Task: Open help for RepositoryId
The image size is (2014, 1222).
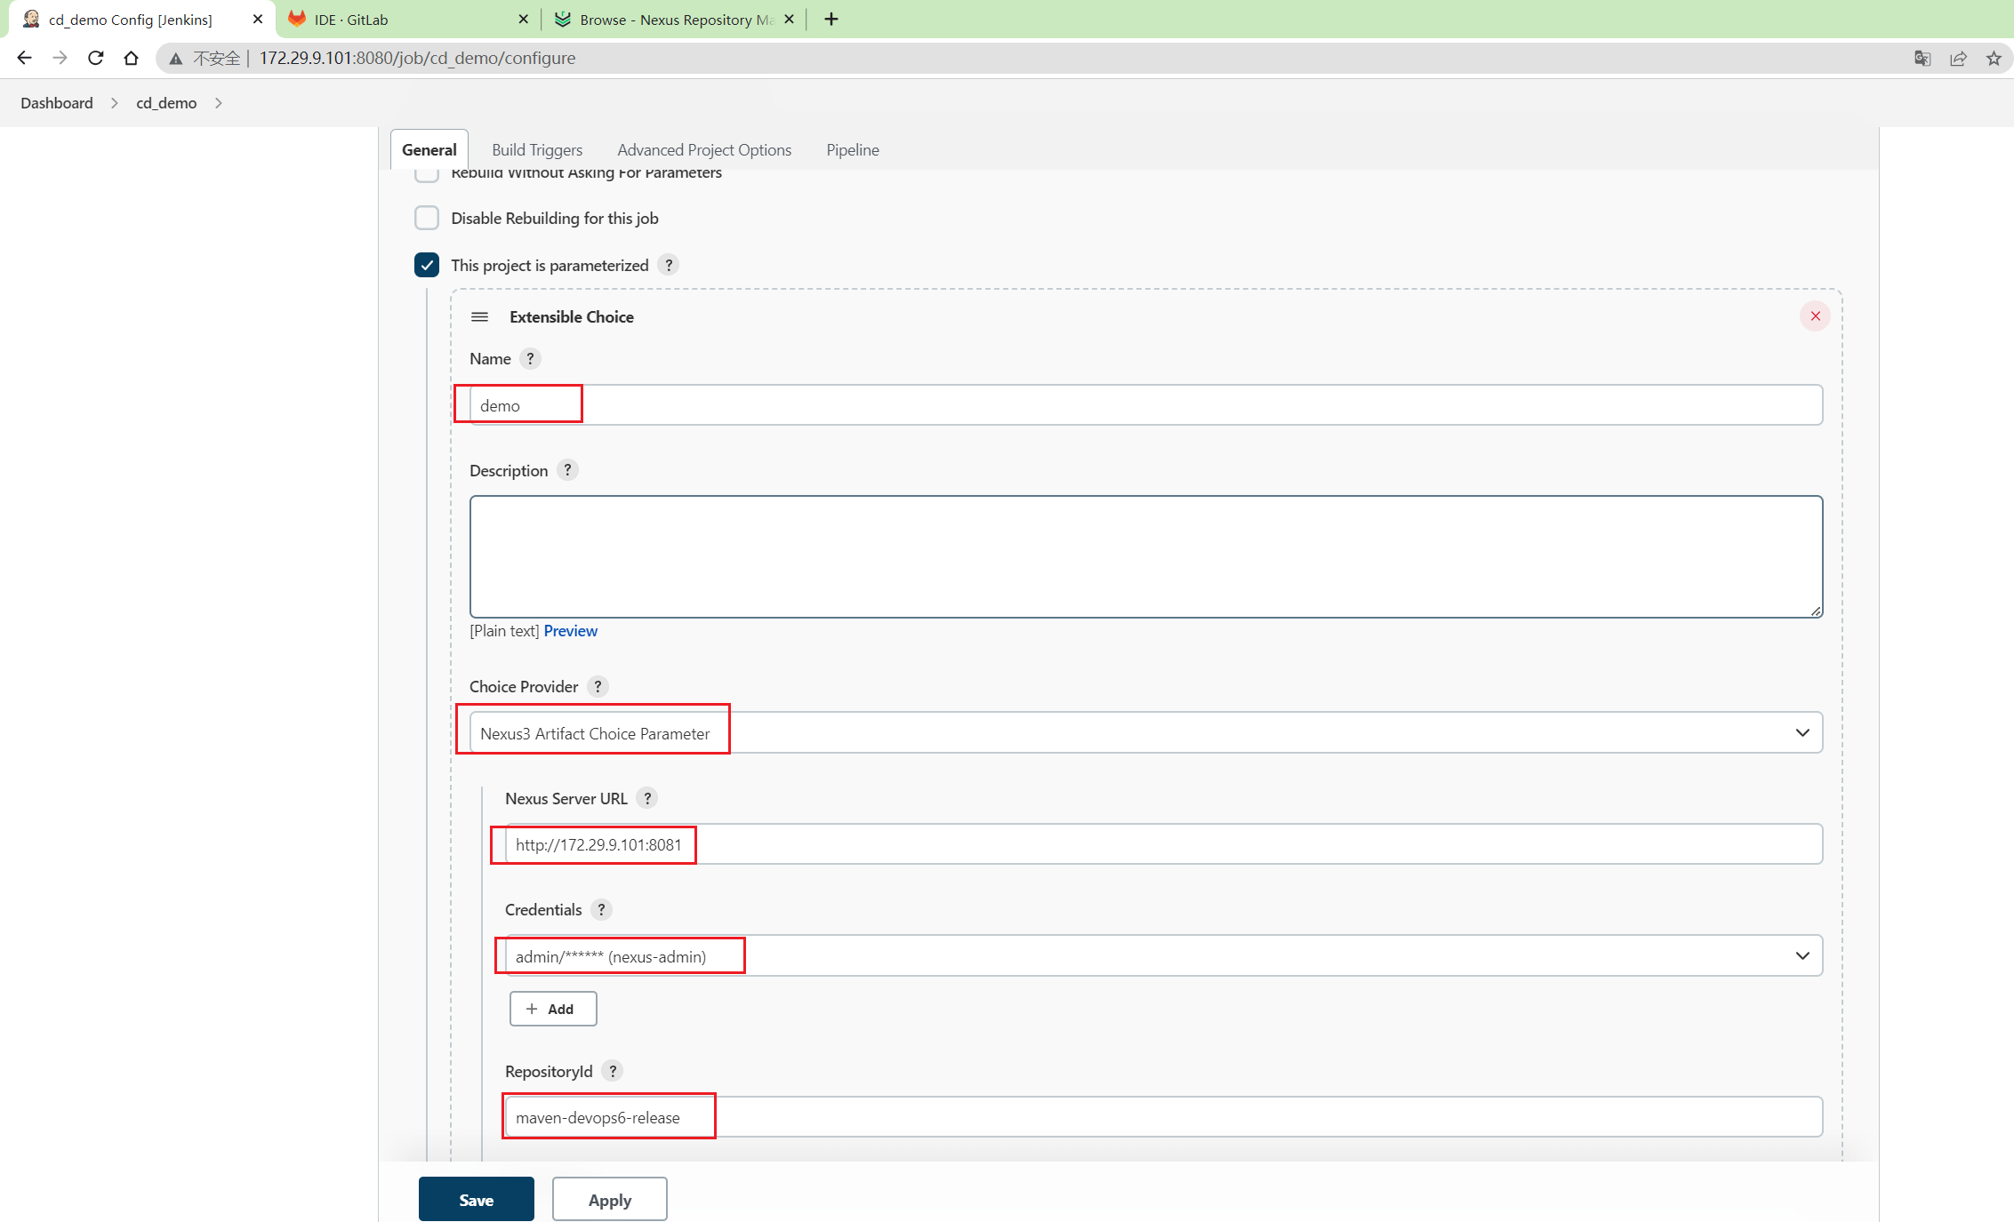Action: pyautogui.click(x=612, y=1071)
